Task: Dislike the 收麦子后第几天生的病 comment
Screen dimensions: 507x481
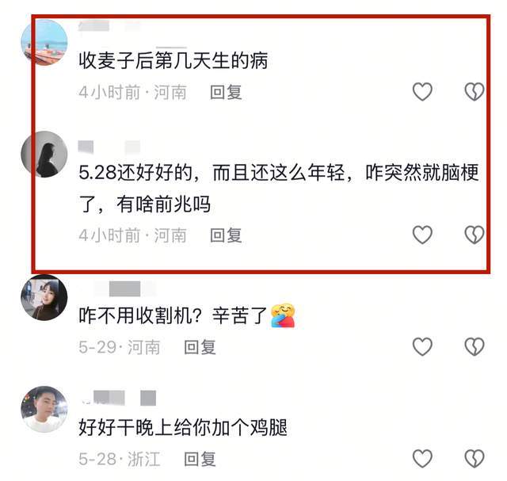Action: point(474,92)
